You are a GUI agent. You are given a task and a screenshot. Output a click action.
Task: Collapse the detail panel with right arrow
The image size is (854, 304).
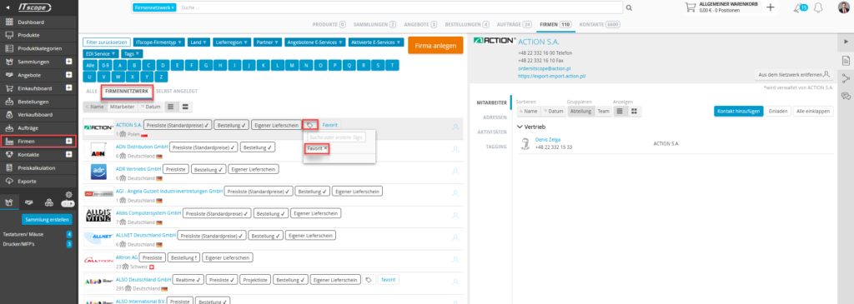click(846, 41)
